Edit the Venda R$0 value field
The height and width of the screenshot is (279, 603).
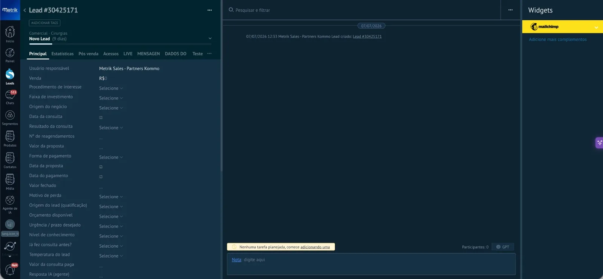coord(103,78)
